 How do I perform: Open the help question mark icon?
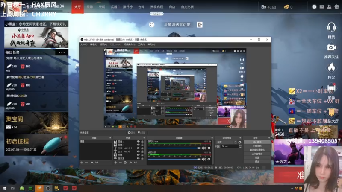(314, 7)
